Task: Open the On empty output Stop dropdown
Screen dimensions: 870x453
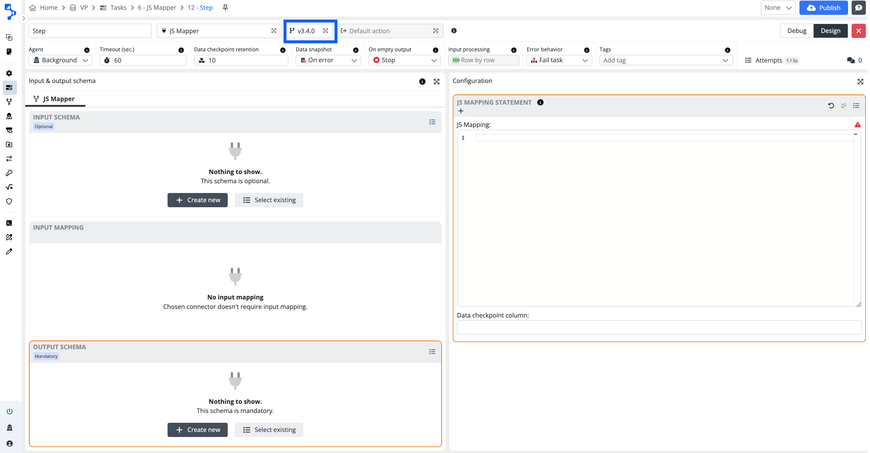Action: pos(404,60)
